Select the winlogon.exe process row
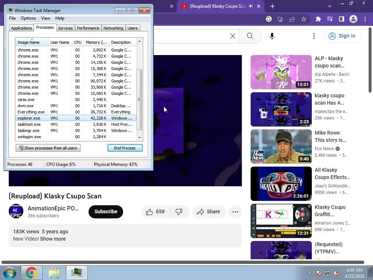The height and width of the screenshot is (280, 373). coord(76,137)
